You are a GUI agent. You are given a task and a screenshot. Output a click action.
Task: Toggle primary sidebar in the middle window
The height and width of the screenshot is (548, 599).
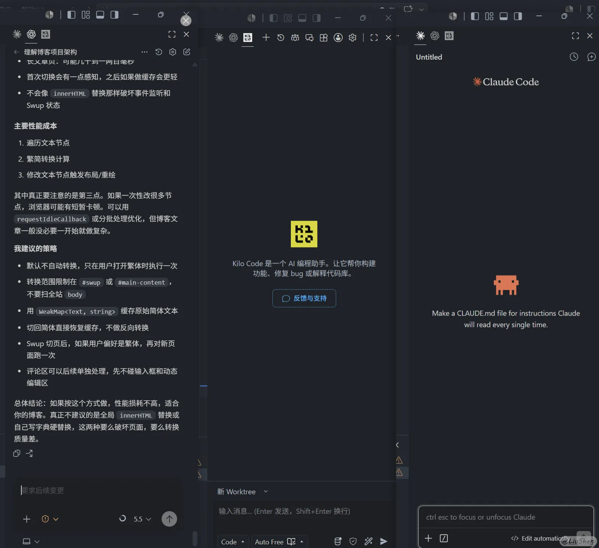[274, 18]
